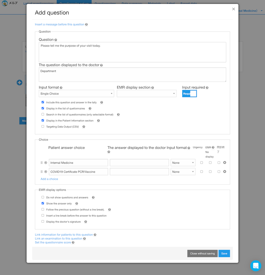This screenshot has width=265, height=275.
Task: Click Insert a message before this question
Action: (60, 24)
